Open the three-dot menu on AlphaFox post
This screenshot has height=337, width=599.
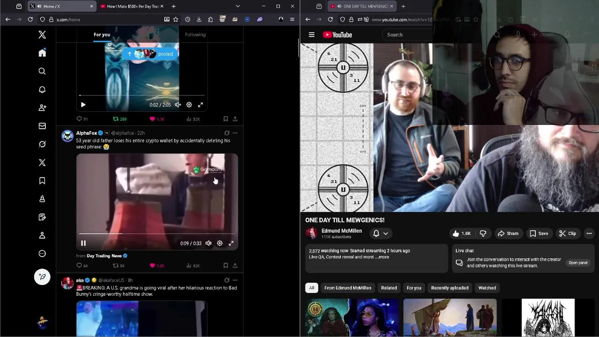(235, 133)
